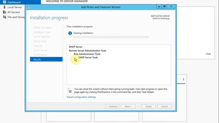Viewport: 219px width, 123px height.
Task: Click Export configuration settings link
Action: [81, 97]
